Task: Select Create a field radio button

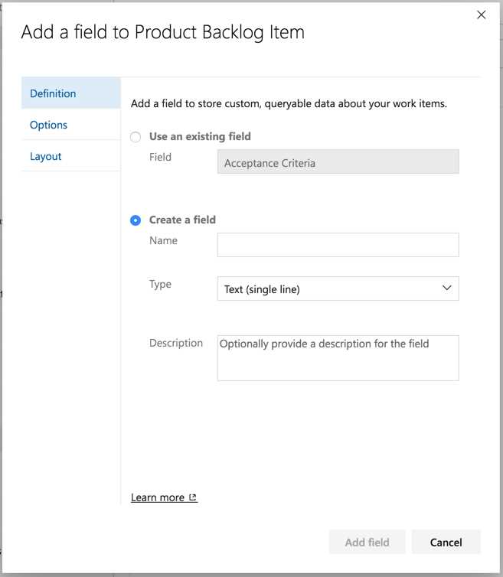Action: 136,220
